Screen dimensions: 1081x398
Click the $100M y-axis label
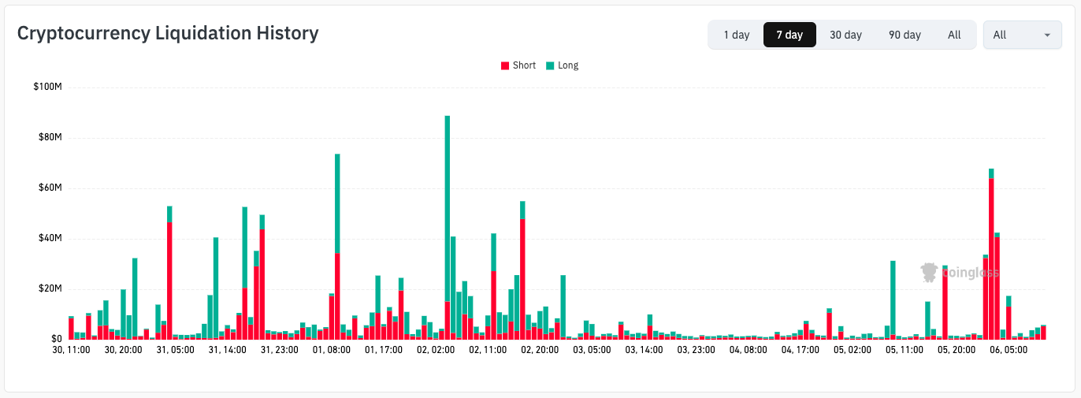47,87
